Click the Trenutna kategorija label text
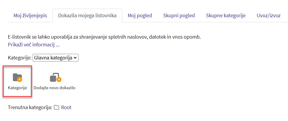 click(x=30, y=108)
